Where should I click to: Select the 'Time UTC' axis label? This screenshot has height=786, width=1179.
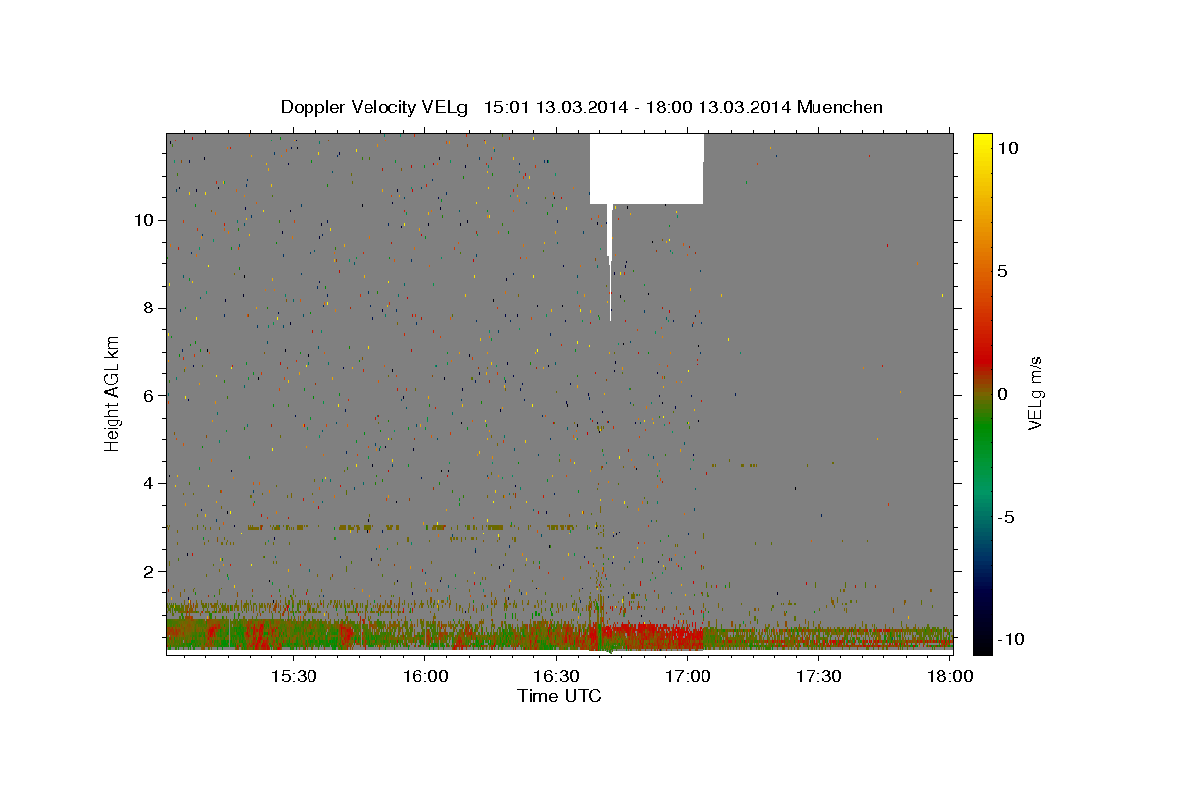(x=559, y=696)
